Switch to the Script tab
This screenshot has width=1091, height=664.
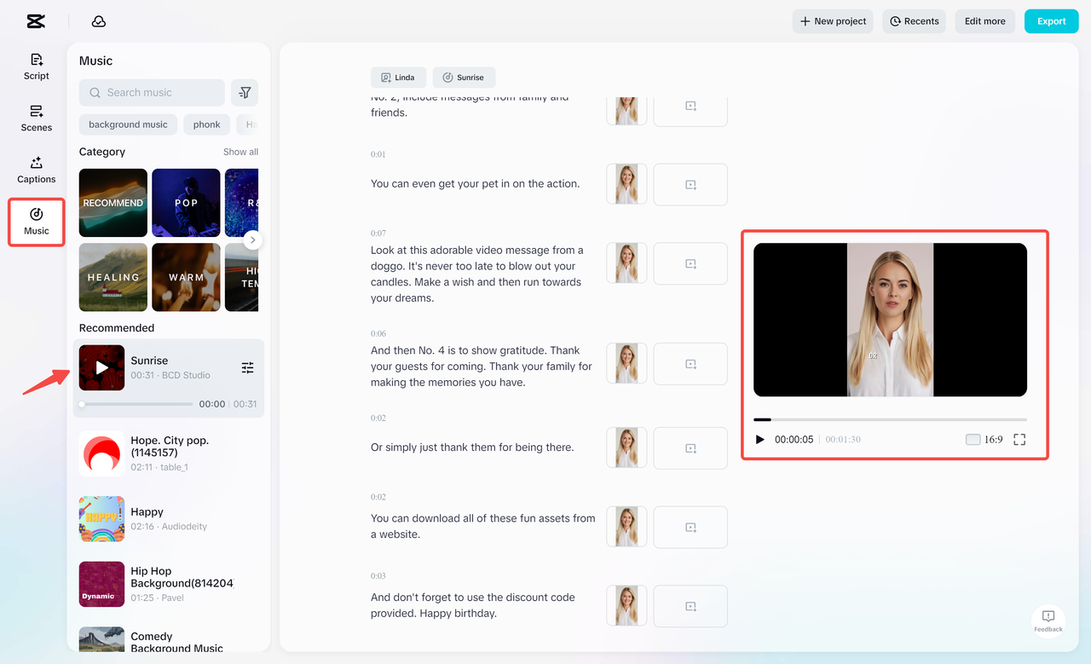click(37, 66)
